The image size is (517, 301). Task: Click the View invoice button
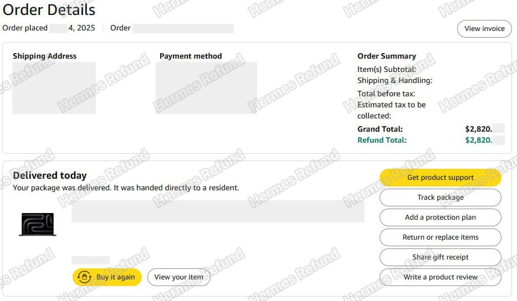(x=484, y=29)
